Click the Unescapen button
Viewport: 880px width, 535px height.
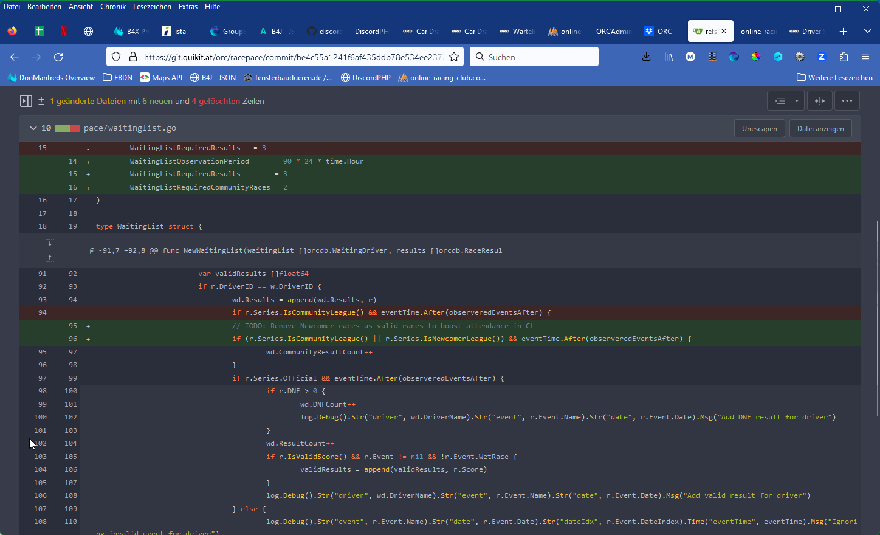[x=759, y=128]
